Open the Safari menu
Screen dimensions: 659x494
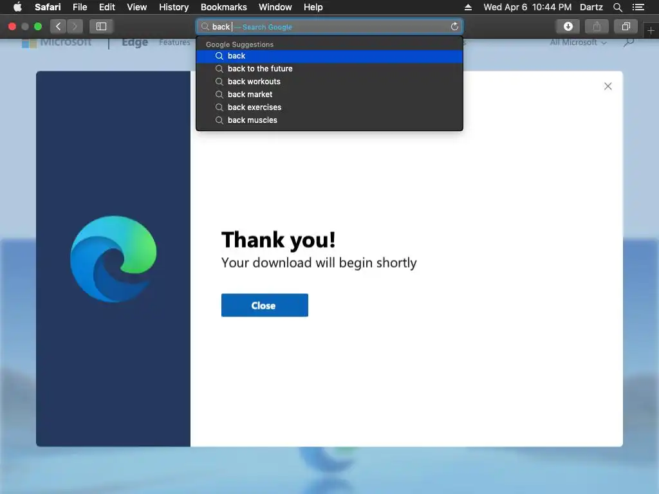(48, 7)
